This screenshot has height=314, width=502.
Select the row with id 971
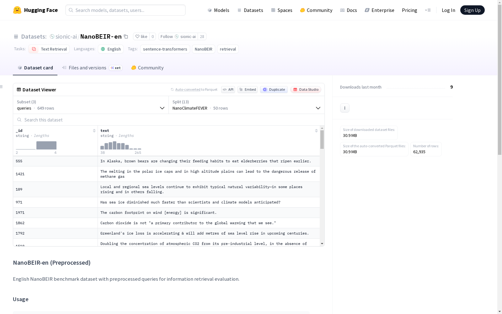[166, 202]
